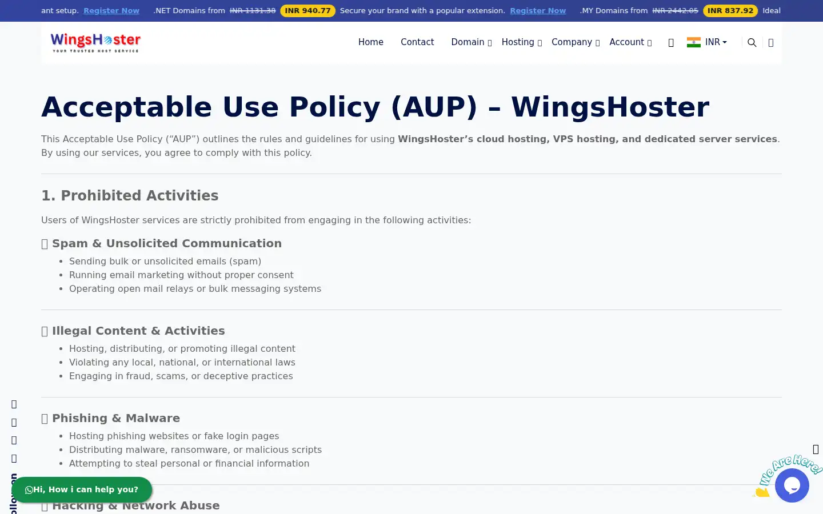
Task: Click the icon right of the search magnifier
Action: point(771,43)
